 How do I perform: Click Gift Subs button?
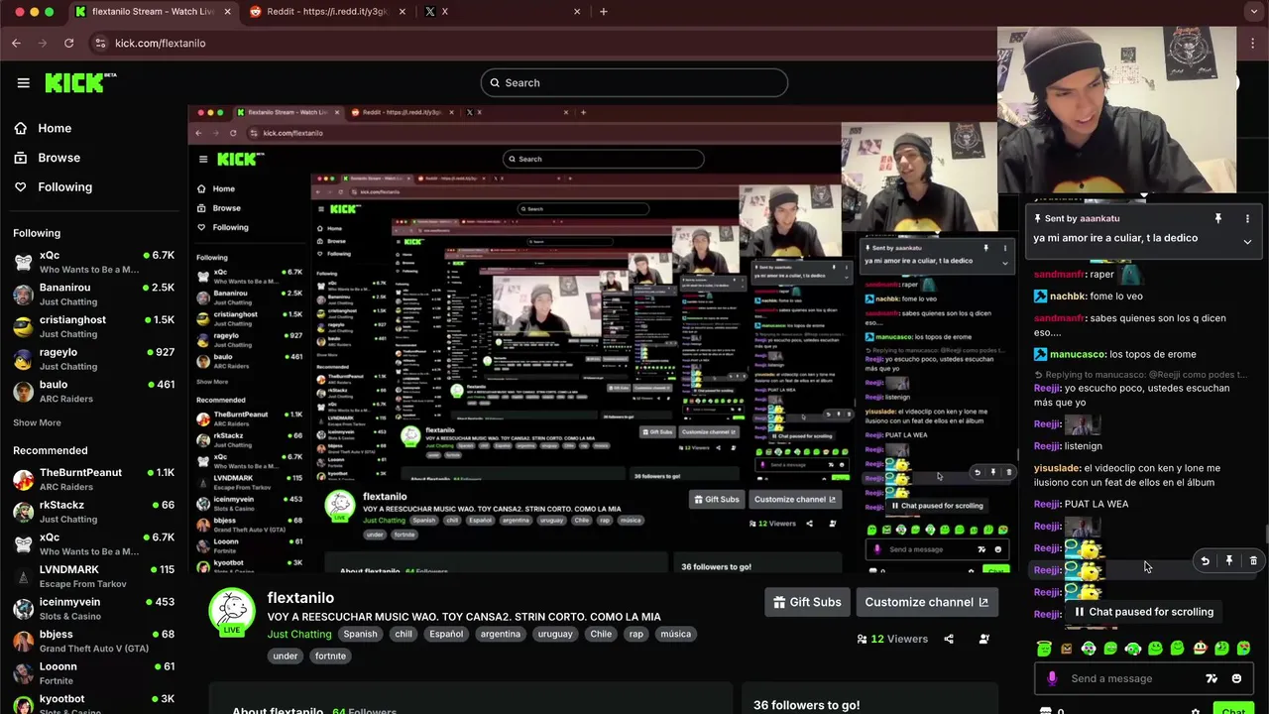807,602
